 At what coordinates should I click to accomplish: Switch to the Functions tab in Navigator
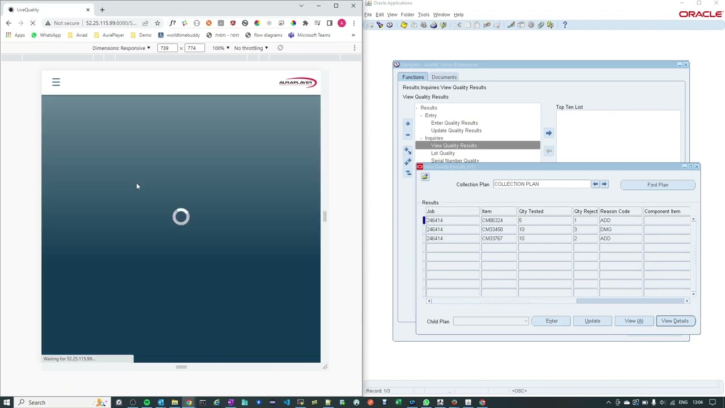(413, 77)
